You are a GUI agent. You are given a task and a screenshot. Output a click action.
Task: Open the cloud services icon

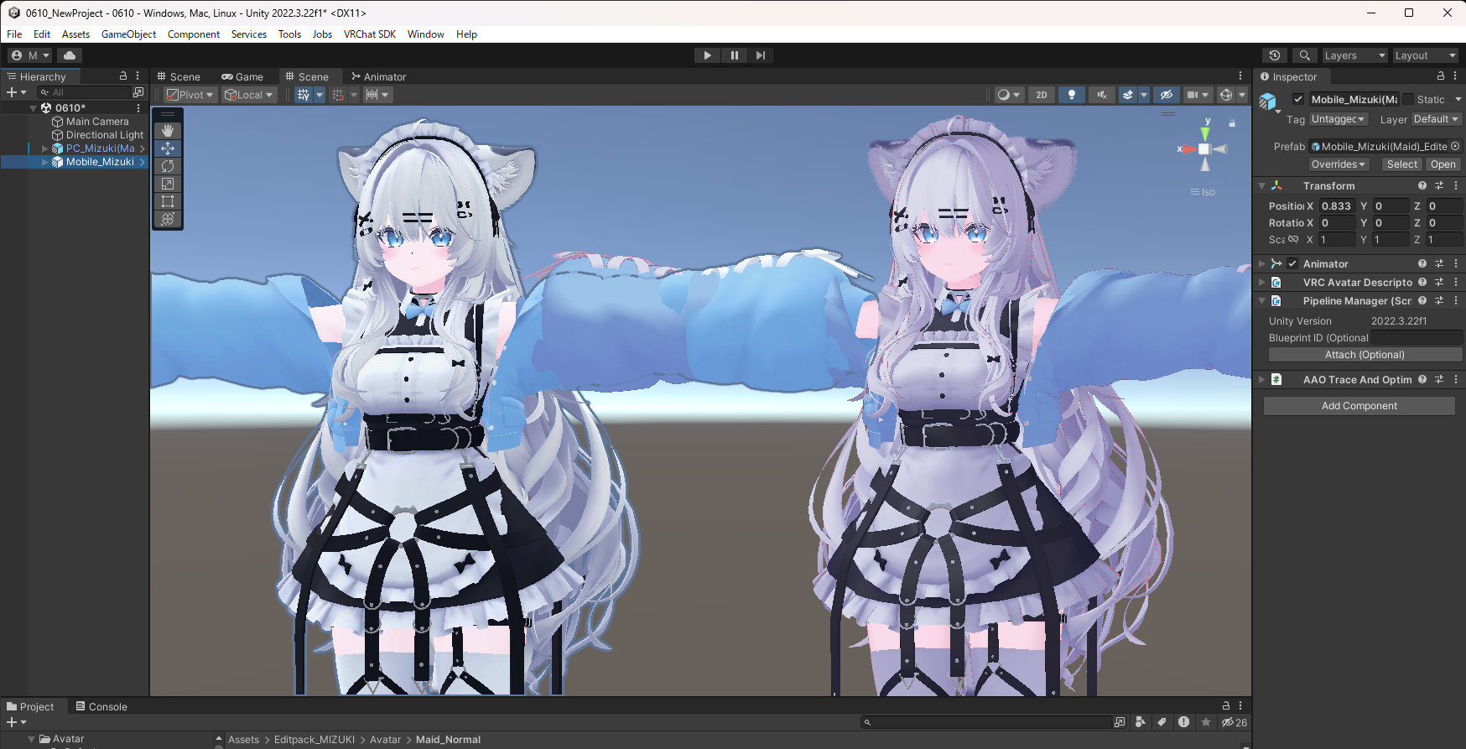tap(70, 55)
